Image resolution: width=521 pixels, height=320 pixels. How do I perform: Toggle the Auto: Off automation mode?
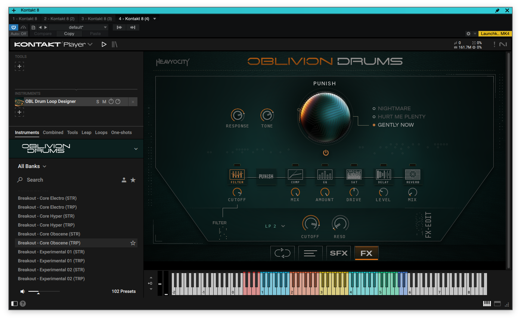pyautogui.click(x=19, y=34)
